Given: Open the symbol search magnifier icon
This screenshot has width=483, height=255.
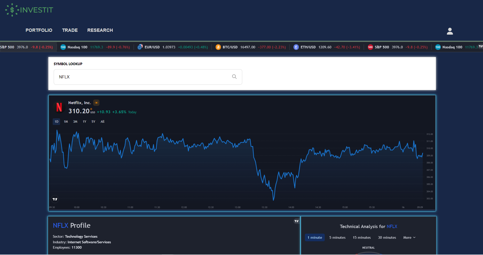Looking at the screenshot, I should click(x=234, y=77).
